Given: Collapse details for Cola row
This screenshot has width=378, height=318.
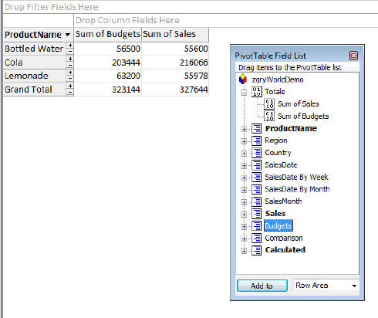Looking at the screenshot, I should tap(70, 65).
